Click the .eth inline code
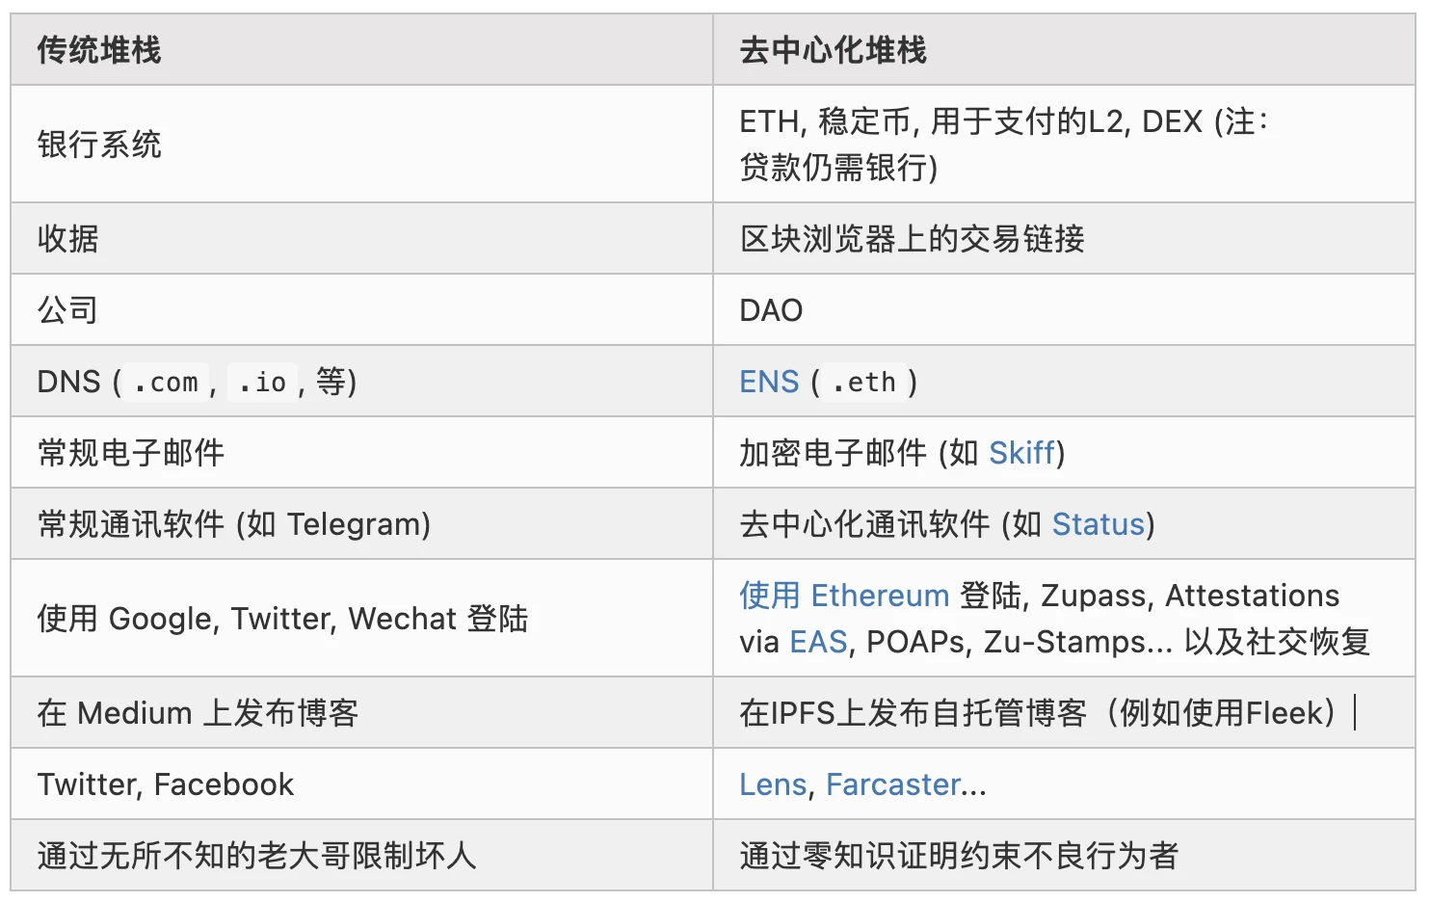Image resolution: width=1430 pixels, height=902 pixels. point(863,383)
